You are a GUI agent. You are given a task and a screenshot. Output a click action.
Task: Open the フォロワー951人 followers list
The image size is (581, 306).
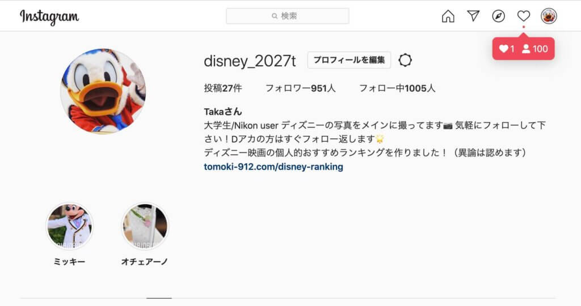tap(300, 88)
